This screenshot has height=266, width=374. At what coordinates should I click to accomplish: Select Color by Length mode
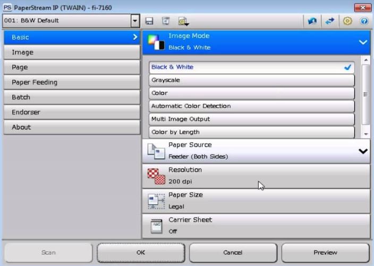tap(252, 132)
